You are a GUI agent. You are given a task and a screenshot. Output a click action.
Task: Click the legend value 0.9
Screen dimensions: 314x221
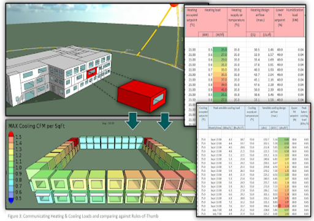(x=18, y=174)
